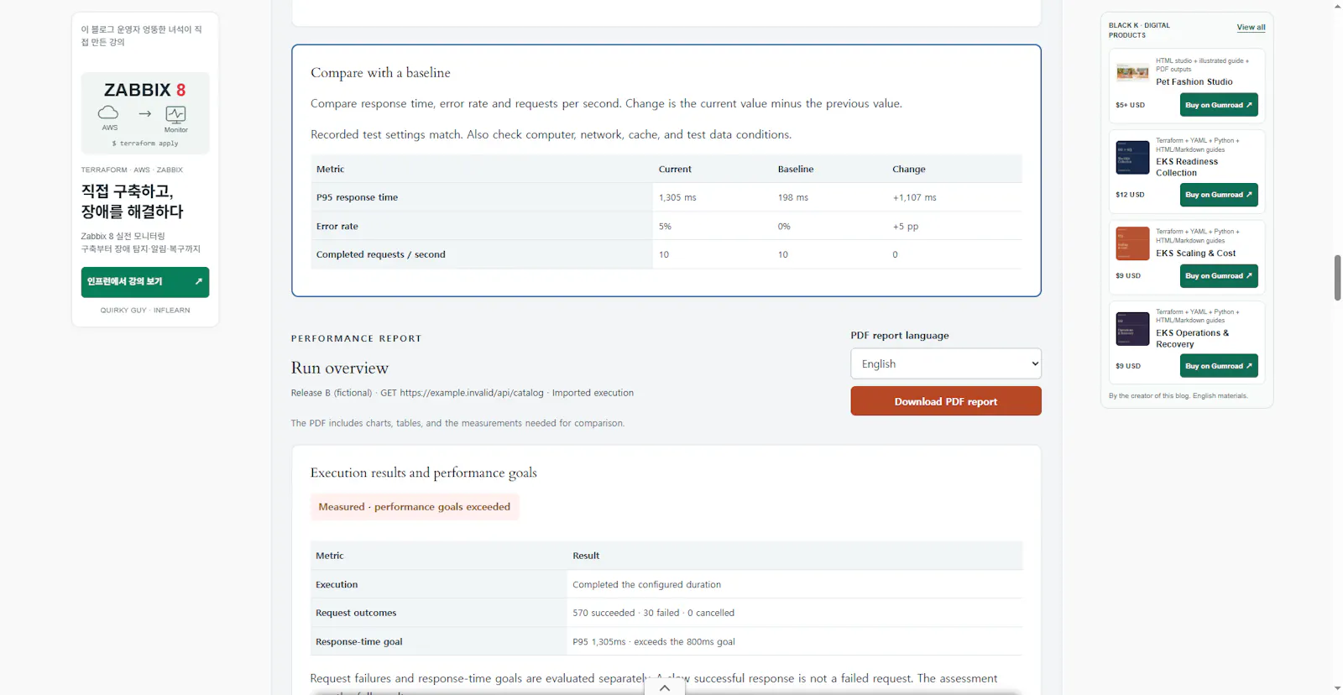Select the EKS Readiness Collection title

[1187, 167]
